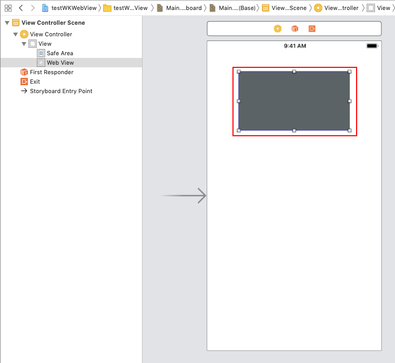Click the battery indicator in device status bar
Viewport: 395px width, 363px height.
(x=372, y=46)
